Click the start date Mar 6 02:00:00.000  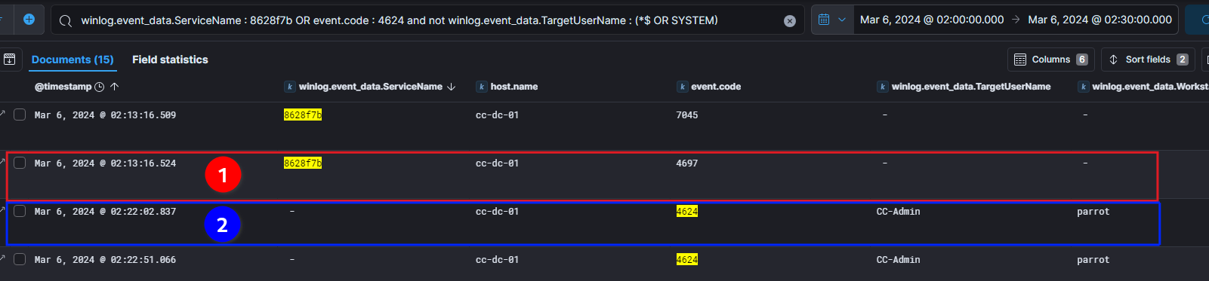(x=932, y=20)
